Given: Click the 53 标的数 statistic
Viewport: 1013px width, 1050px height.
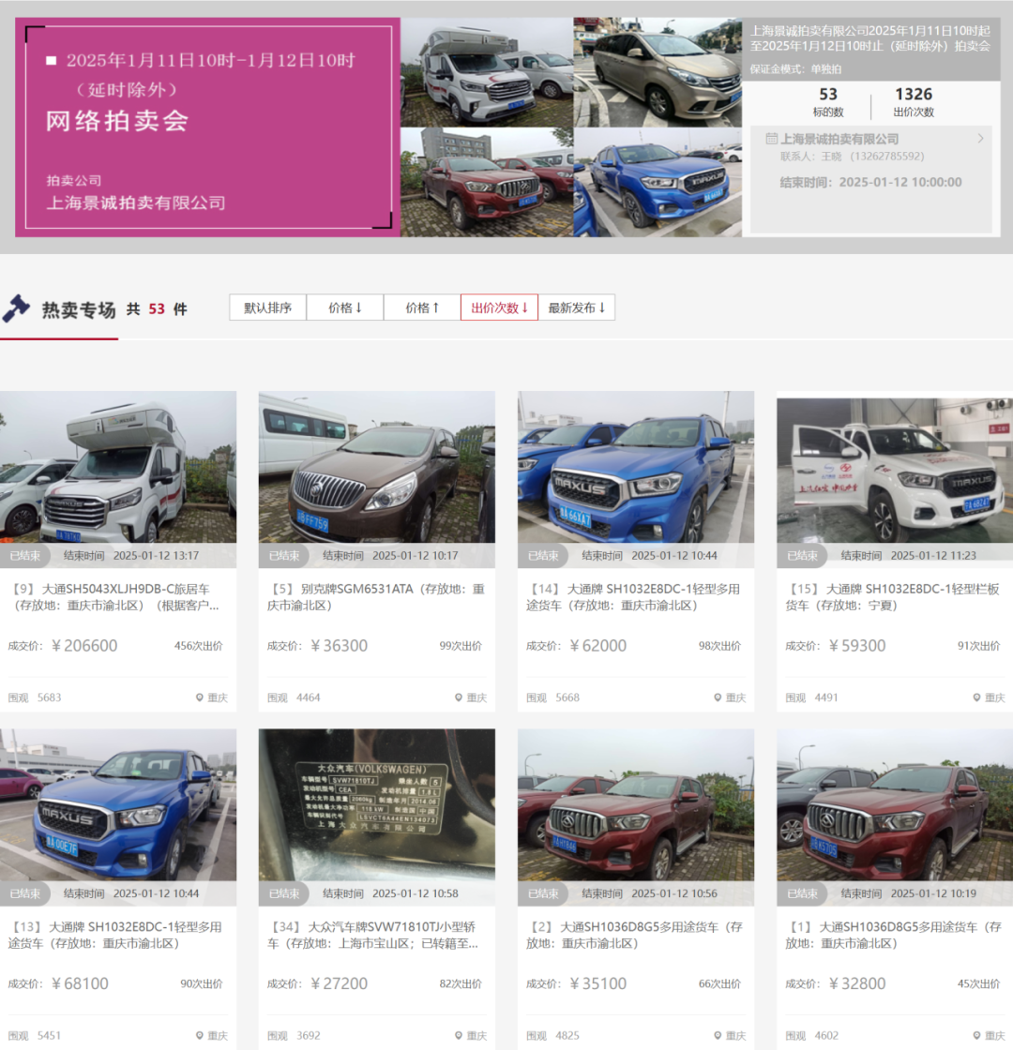Looking at the screenshot, I should tap(828, 102).
